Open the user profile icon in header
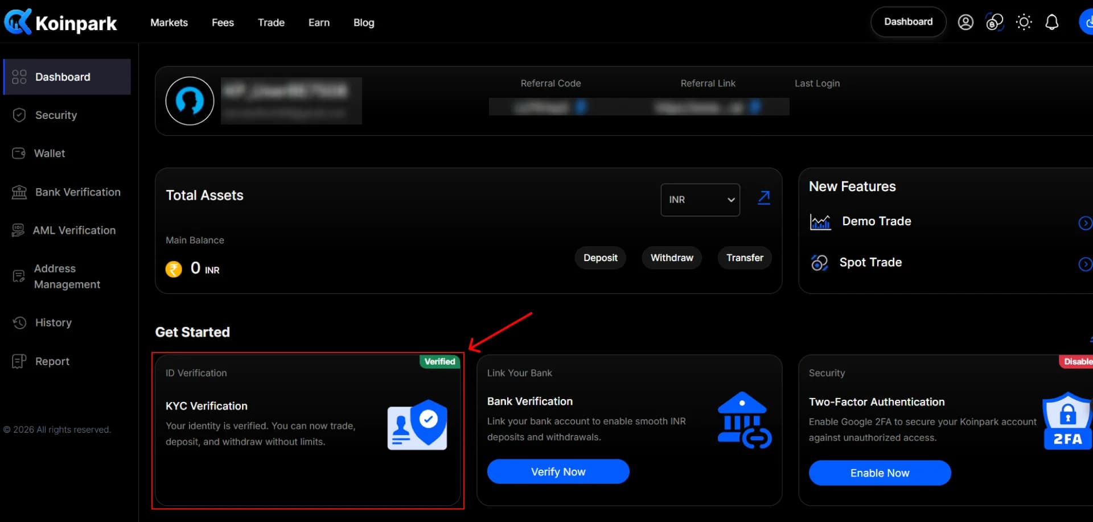This screenshot has height=522, width=1093. [965, 22]
